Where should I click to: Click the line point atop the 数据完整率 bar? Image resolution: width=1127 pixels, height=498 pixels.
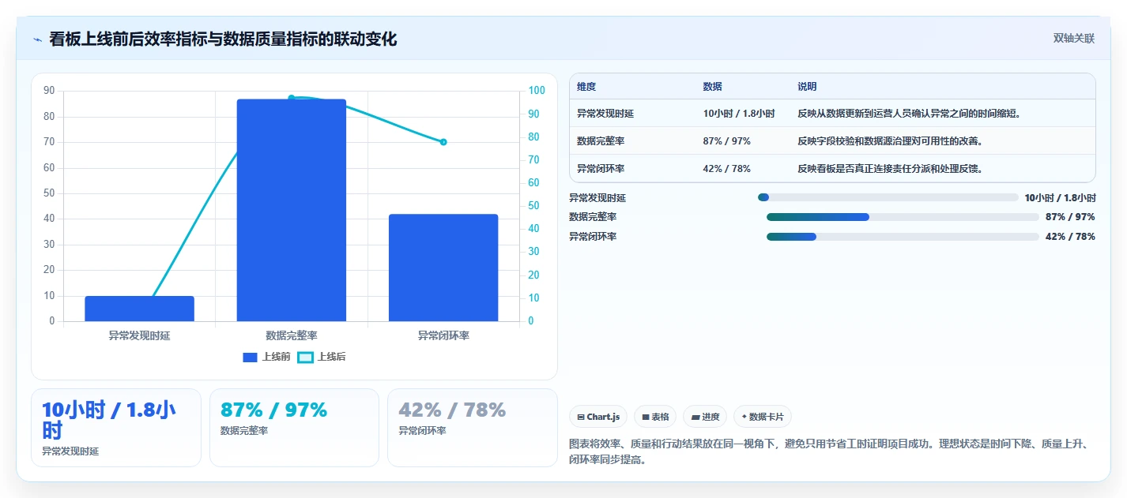292,98
